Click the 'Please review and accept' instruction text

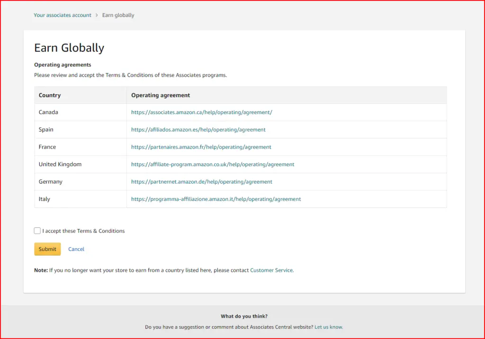click(131, 75)
